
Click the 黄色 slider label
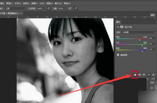click(118, 48)
